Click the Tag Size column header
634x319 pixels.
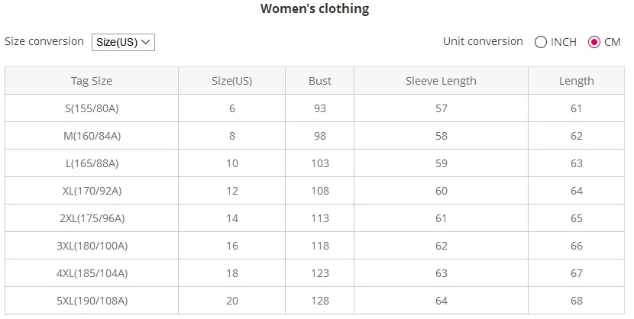[x=92, y=81]
